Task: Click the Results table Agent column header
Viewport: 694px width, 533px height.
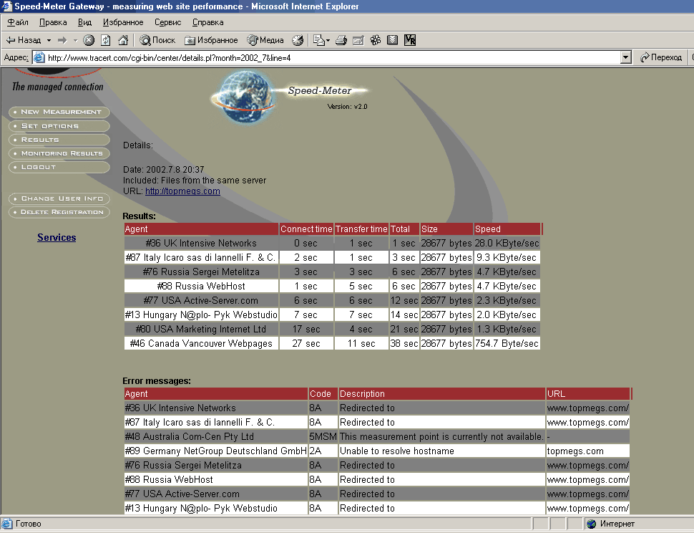Action: coord(201,229)
